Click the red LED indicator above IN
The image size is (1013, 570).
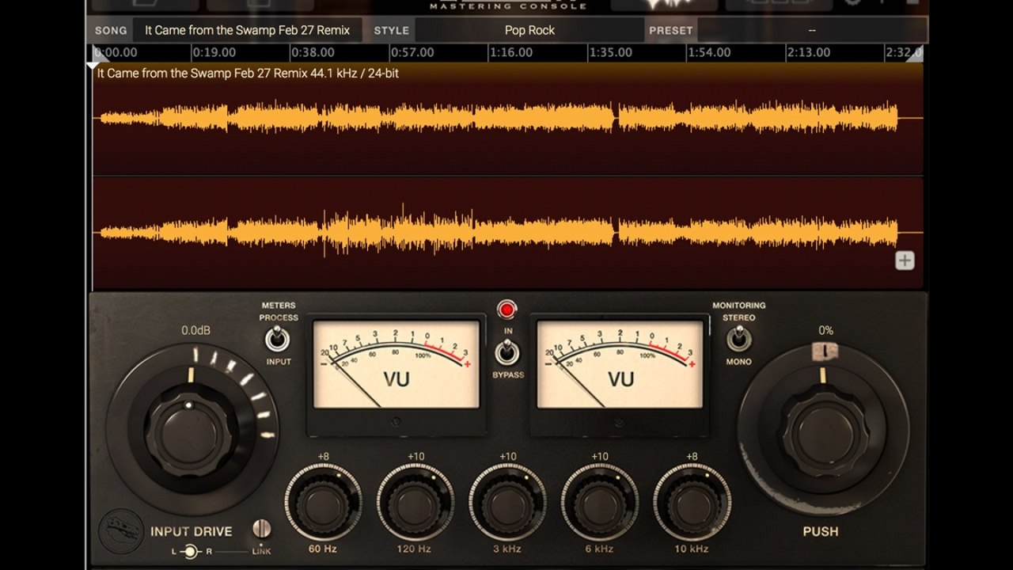[x=506, y=309]
